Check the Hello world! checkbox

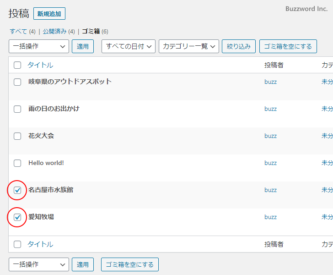pos(17,163)
